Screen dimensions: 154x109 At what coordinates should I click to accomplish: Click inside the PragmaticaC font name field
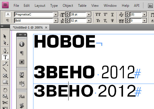pos(34,14)
